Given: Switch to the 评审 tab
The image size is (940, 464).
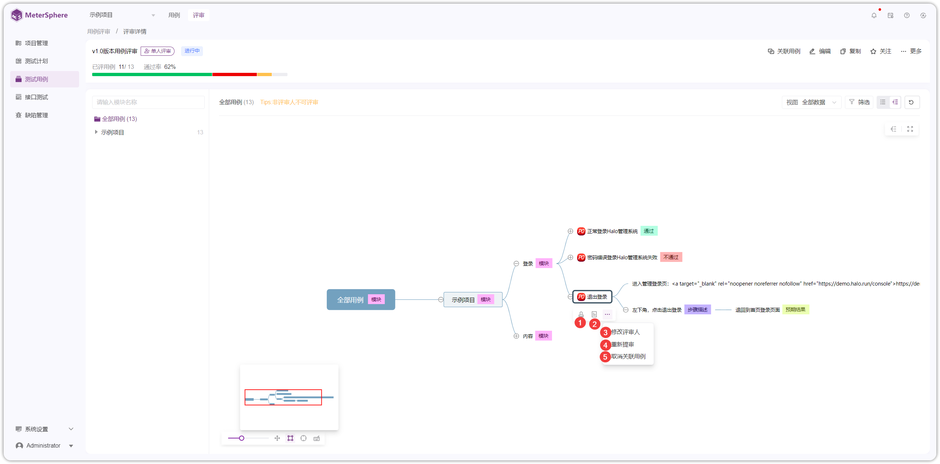Looking at the screenshot, I should [199, 15].
